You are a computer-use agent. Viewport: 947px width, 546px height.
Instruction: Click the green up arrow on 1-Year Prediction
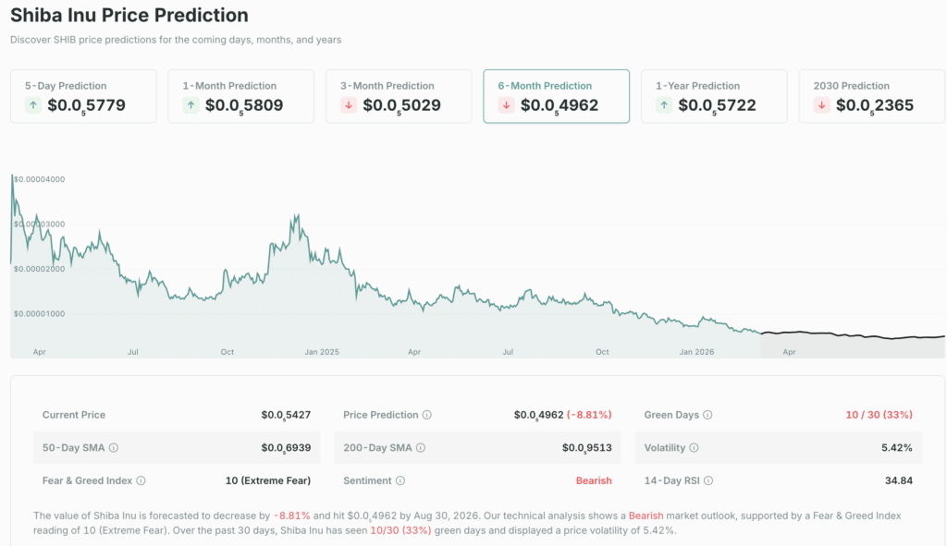coord(664,105)
